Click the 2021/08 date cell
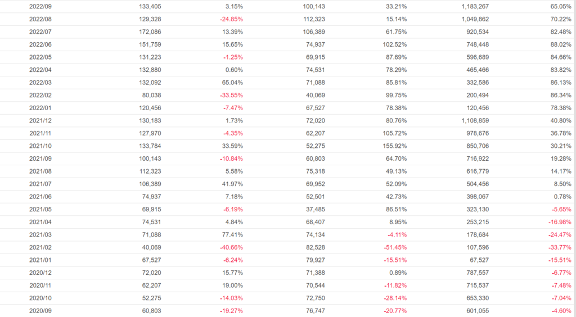 point(40,171)
